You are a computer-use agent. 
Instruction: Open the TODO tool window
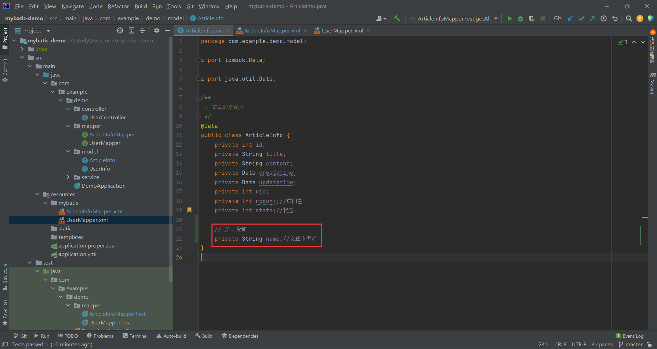[68, 336]
